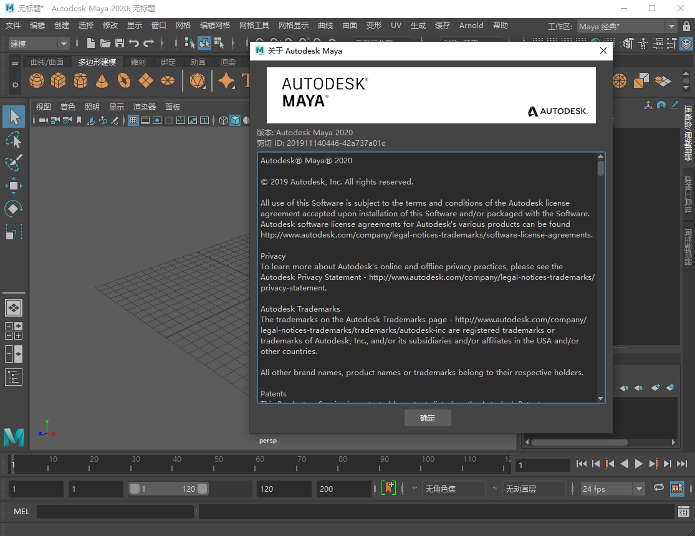Open the script editor icon
This screenshot has height=536, width=695.
point(684,512)
